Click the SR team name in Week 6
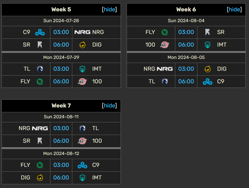 pos(221,32)
